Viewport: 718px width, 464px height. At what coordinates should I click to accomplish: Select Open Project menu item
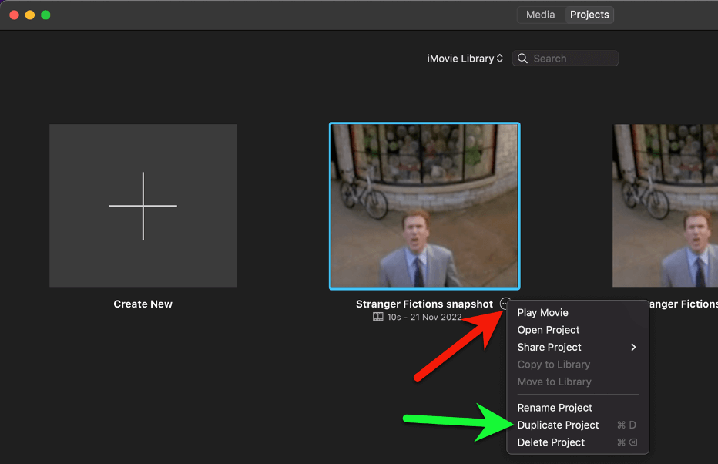[549, 330]
